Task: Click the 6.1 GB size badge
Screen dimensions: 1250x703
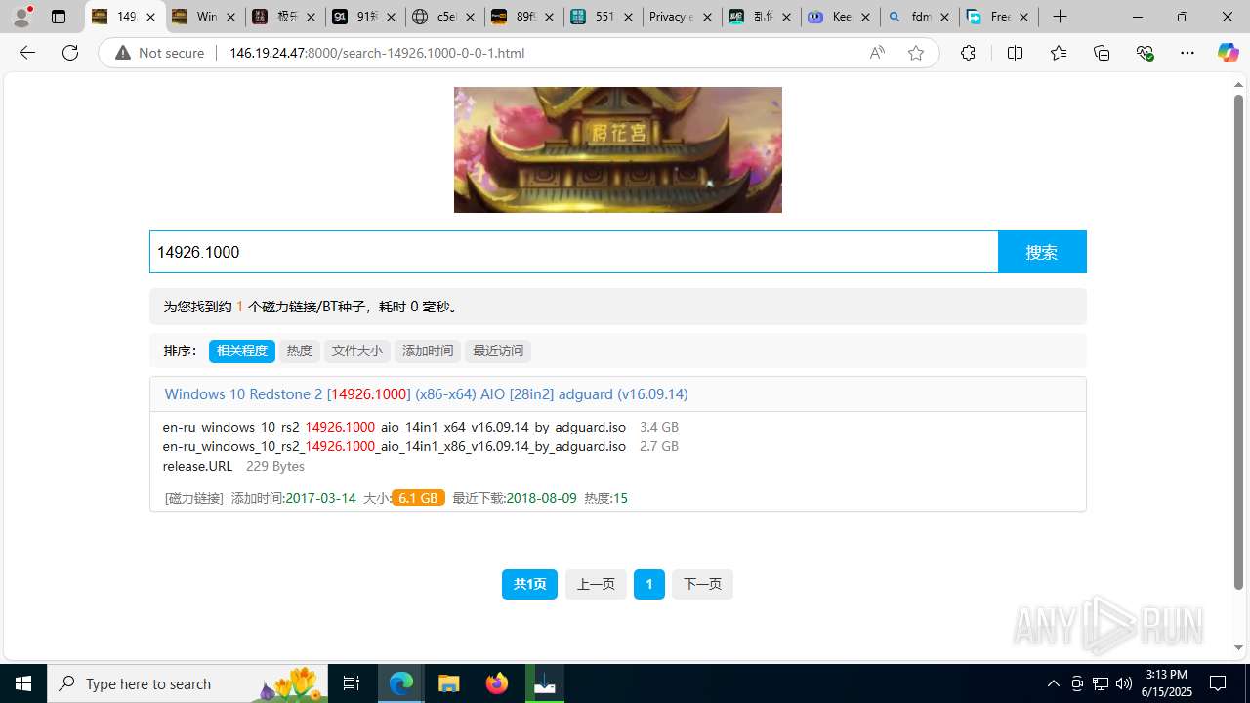Action: pyautogui.click(x=418, y=498)
